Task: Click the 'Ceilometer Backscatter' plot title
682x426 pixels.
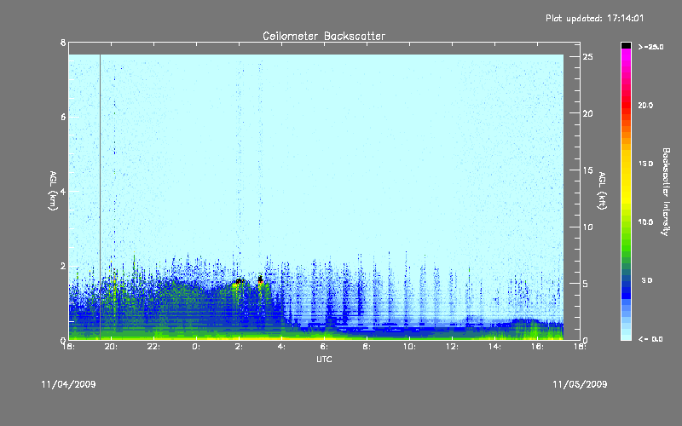Action: point(324,36)
